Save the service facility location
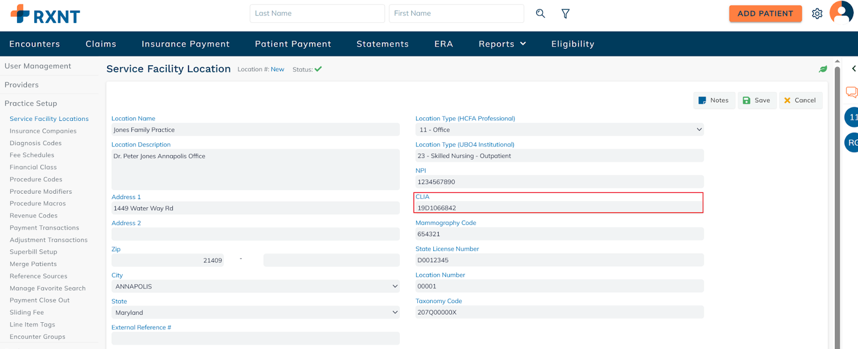858x349 pixels. pyautogui.click(x=756, y=100)
